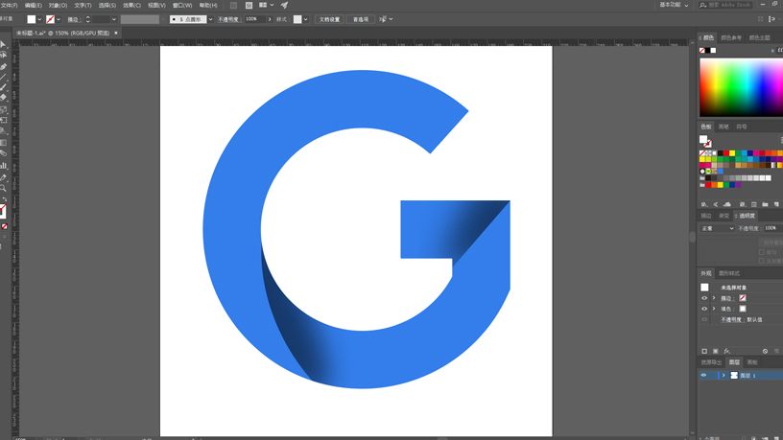Click opacity slider arrow in control bar
Screen dimensions: 783x440
270,19
